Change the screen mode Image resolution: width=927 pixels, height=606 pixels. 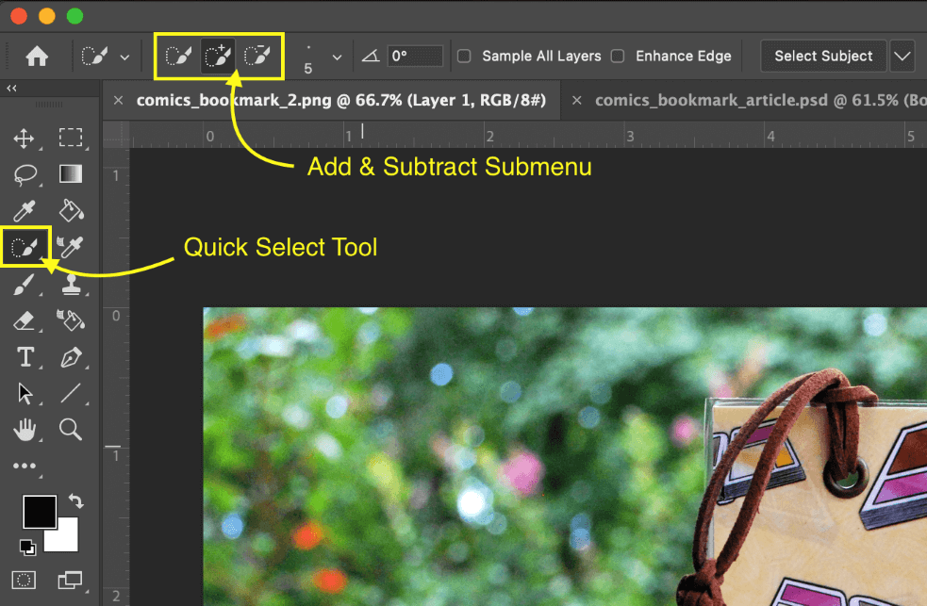(x=70, y=580)
